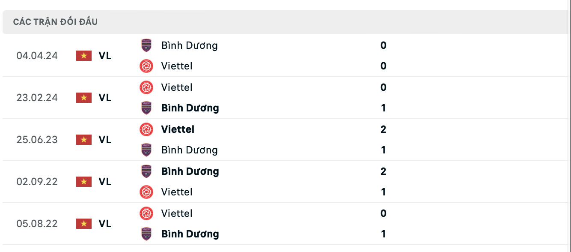This screenshot has height=252, width=571.
Task: Open the Bình Dương team page from the top match
Action: click(190, 45)
